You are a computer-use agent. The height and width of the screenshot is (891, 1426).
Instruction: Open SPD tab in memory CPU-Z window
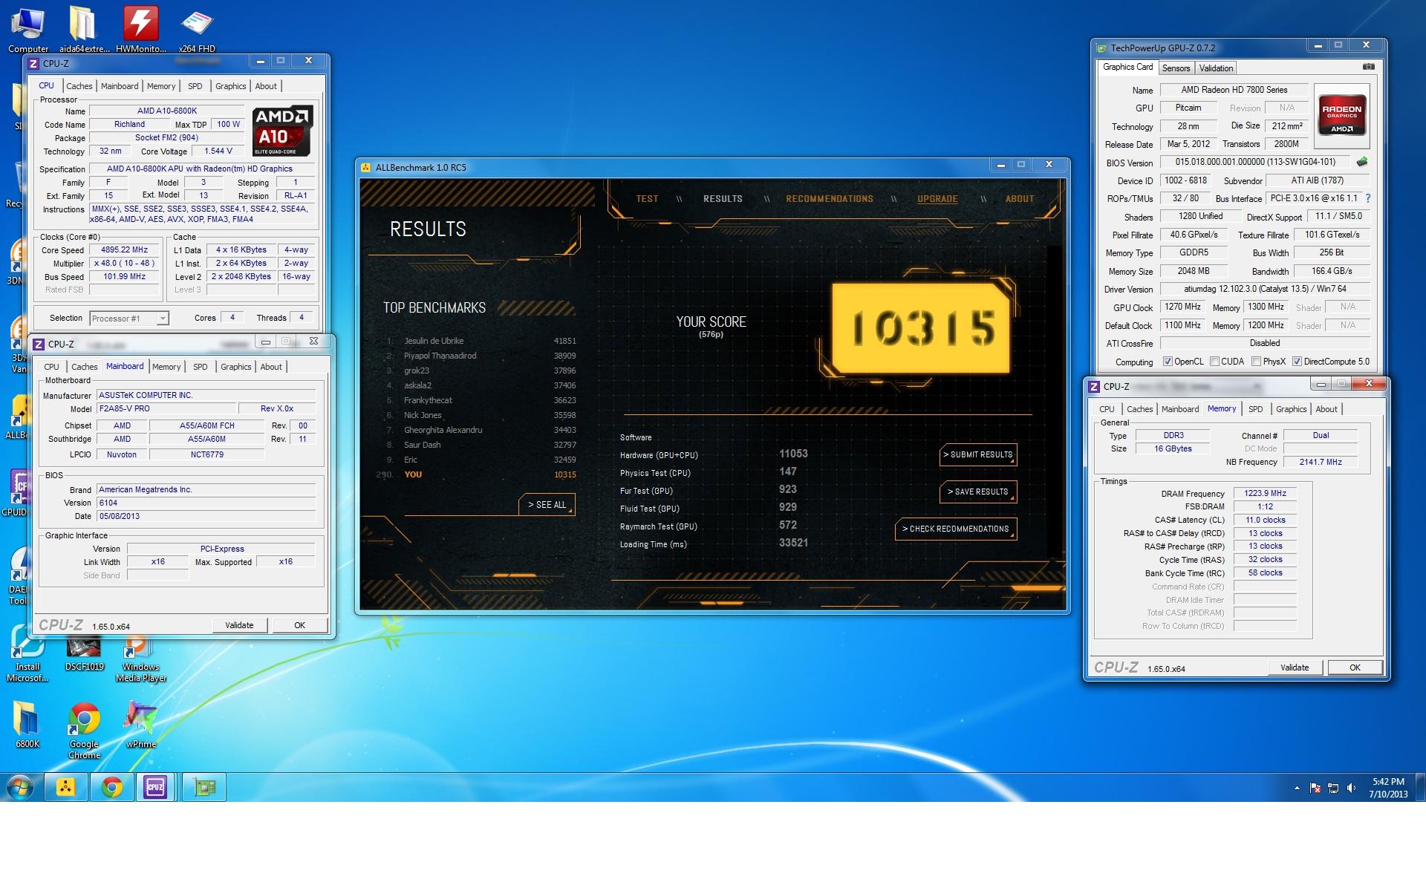pyautogui.click(x=1255, y=409)
